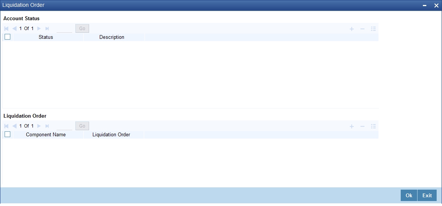Tick the select-all checkbox beside Component Name
The width and height of the screenshot is (442, 206).
coord(8,134)
